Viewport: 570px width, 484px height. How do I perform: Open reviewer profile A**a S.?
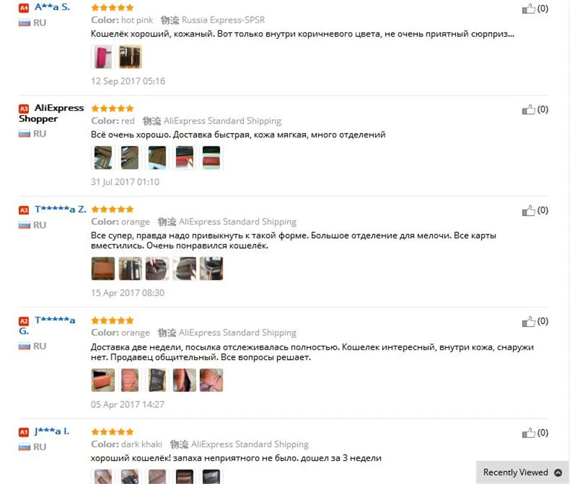pyautogui.click(x=52, y=7)
